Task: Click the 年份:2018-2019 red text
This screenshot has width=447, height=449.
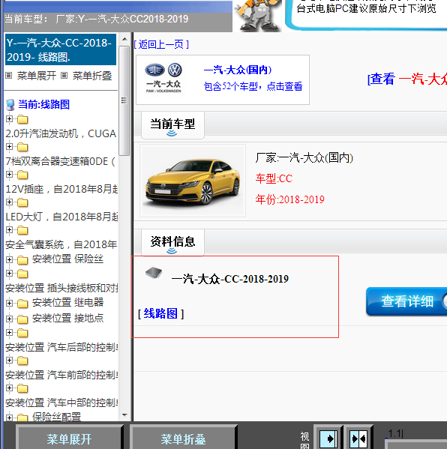Action: click(289, 199)
